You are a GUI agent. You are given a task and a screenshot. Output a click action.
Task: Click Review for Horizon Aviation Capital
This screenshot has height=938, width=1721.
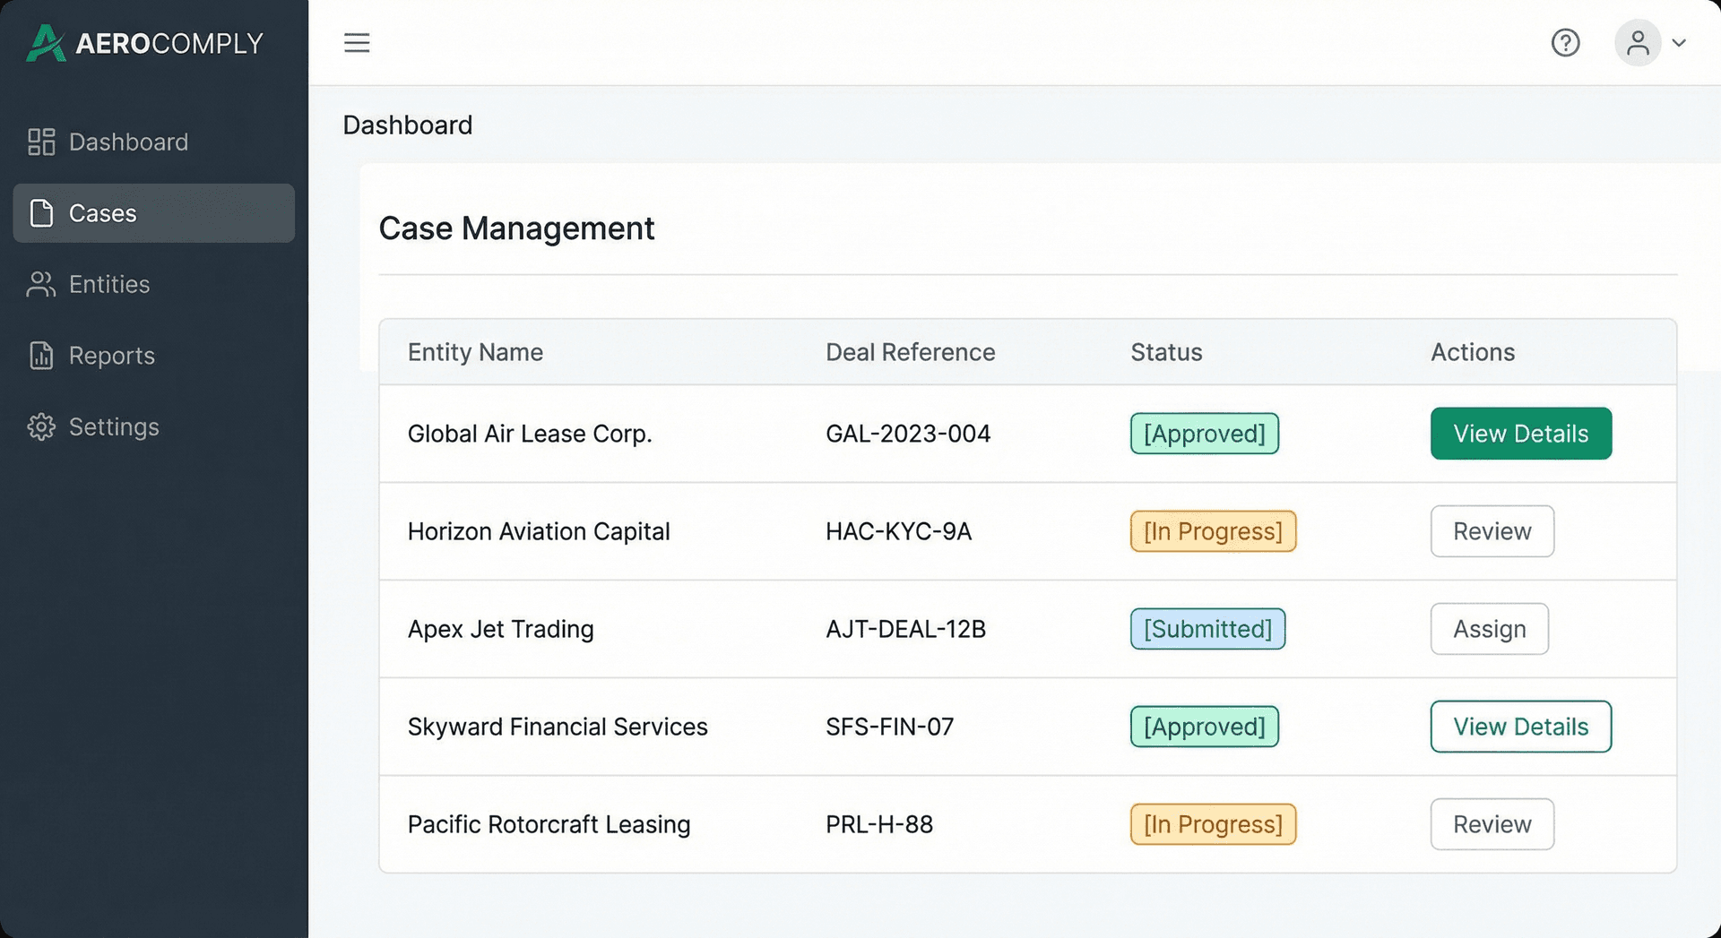(1492, 531)
